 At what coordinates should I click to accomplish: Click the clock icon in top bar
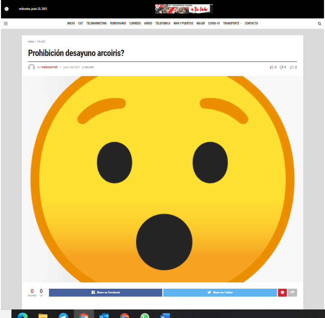[x=7, y=9]
